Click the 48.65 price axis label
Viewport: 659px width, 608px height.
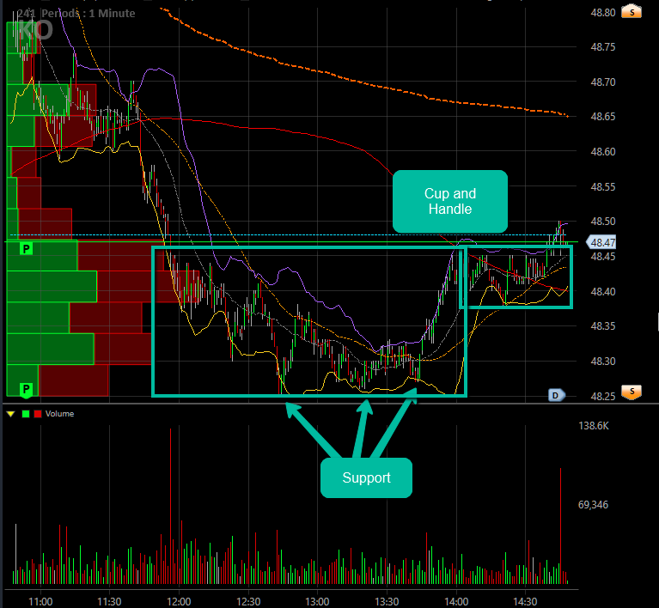tap(602, 117)
